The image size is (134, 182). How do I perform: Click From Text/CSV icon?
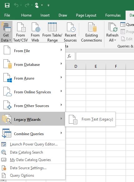[21, 27]
